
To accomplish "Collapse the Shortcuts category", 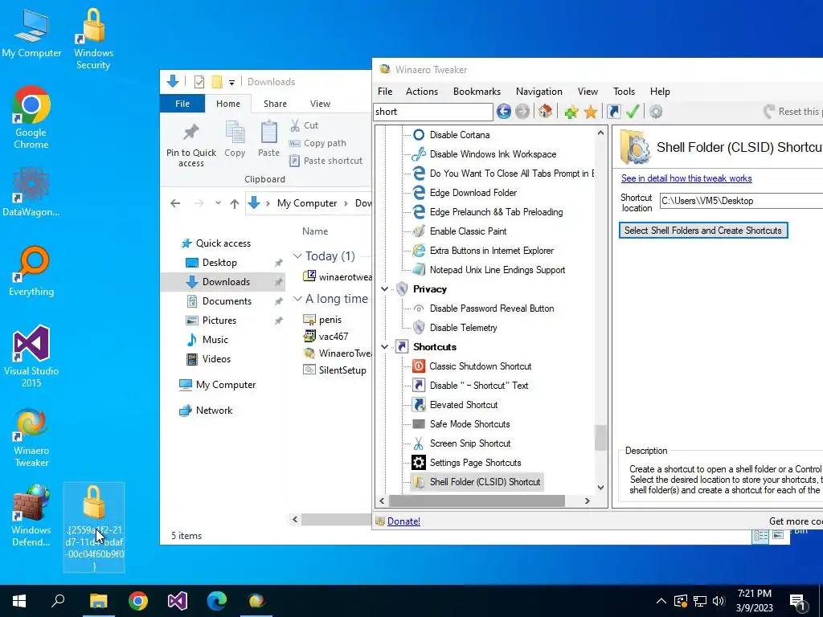I will click(385, 347).
